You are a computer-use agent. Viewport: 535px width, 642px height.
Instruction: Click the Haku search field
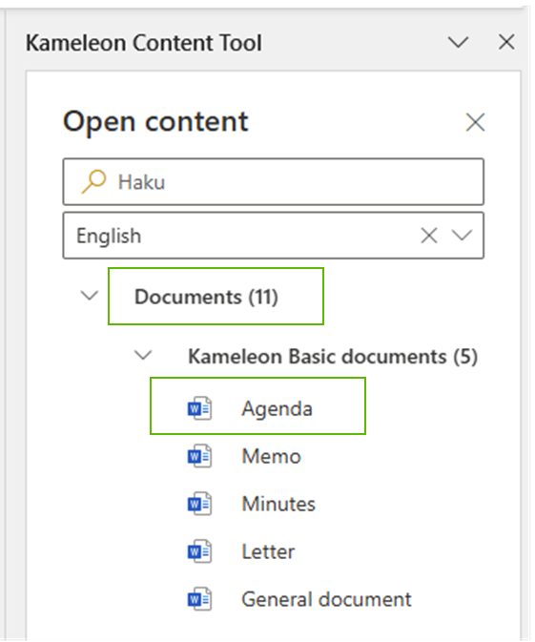pos(274,181)
